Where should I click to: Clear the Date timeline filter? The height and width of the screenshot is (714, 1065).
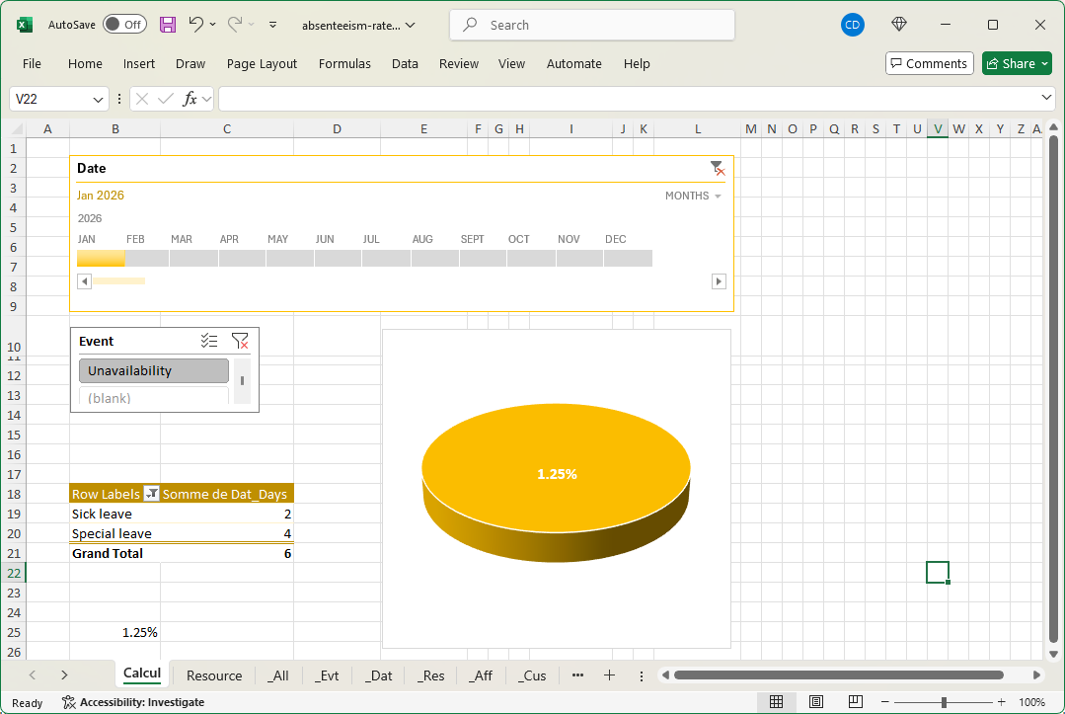coord(717,169)
